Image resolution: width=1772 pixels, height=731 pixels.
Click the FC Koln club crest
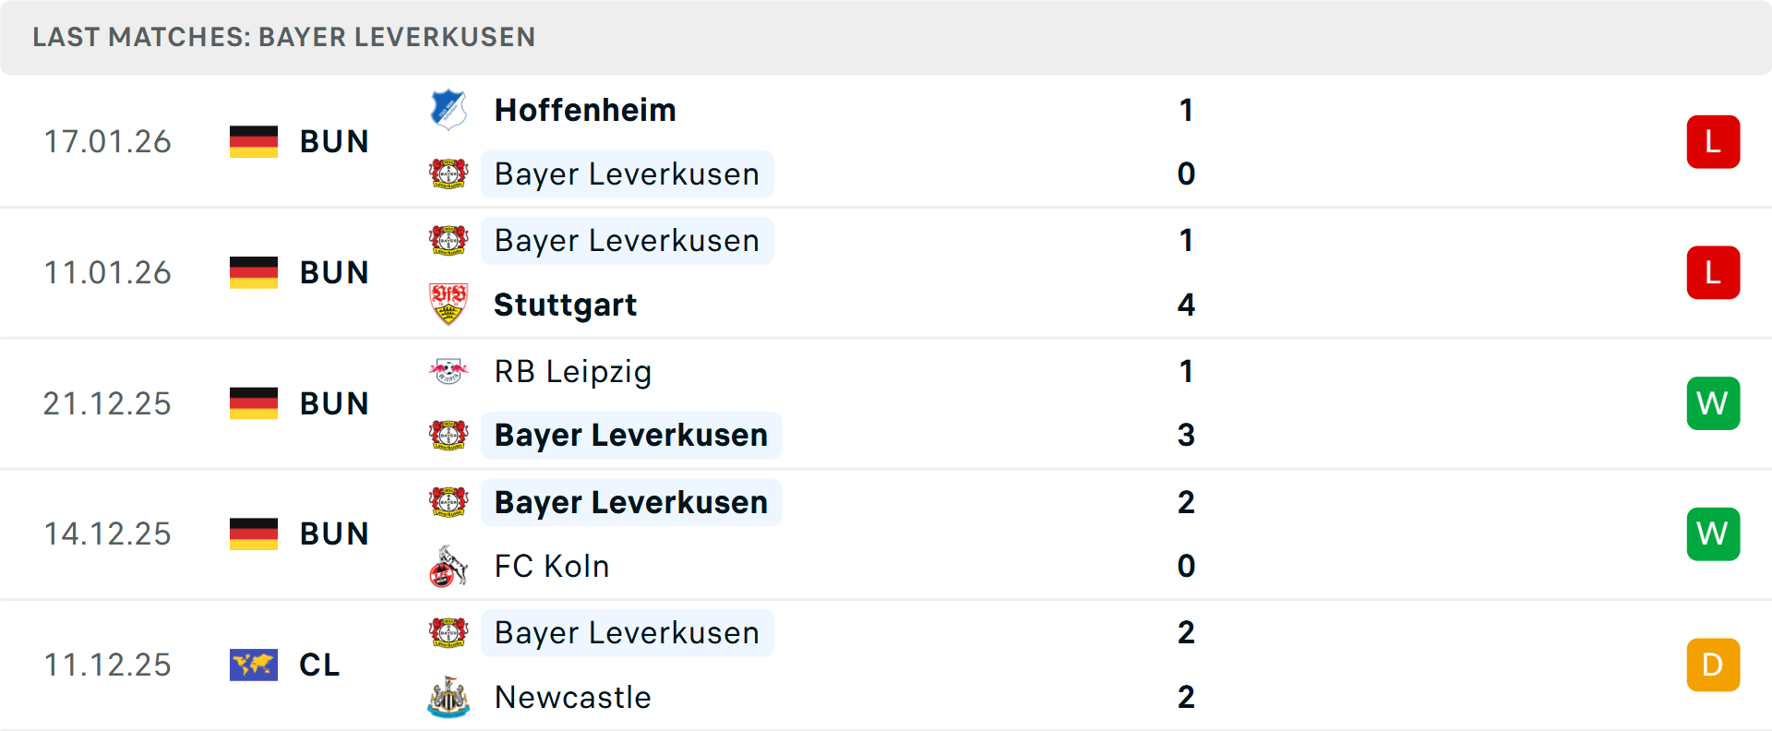point(449,566)
